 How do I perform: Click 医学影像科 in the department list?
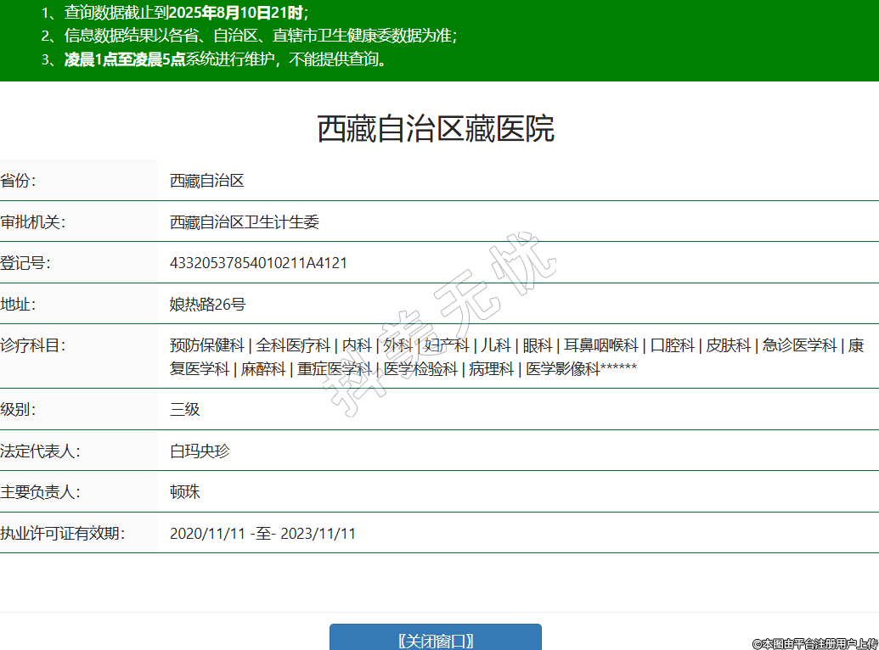[562, 369]
